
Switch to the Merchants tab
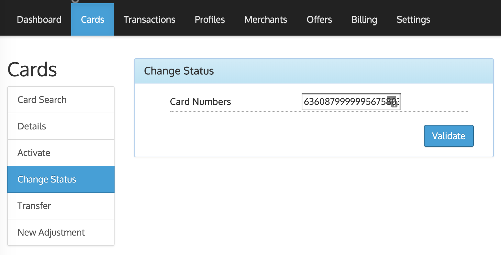click(x=266, y=20)
